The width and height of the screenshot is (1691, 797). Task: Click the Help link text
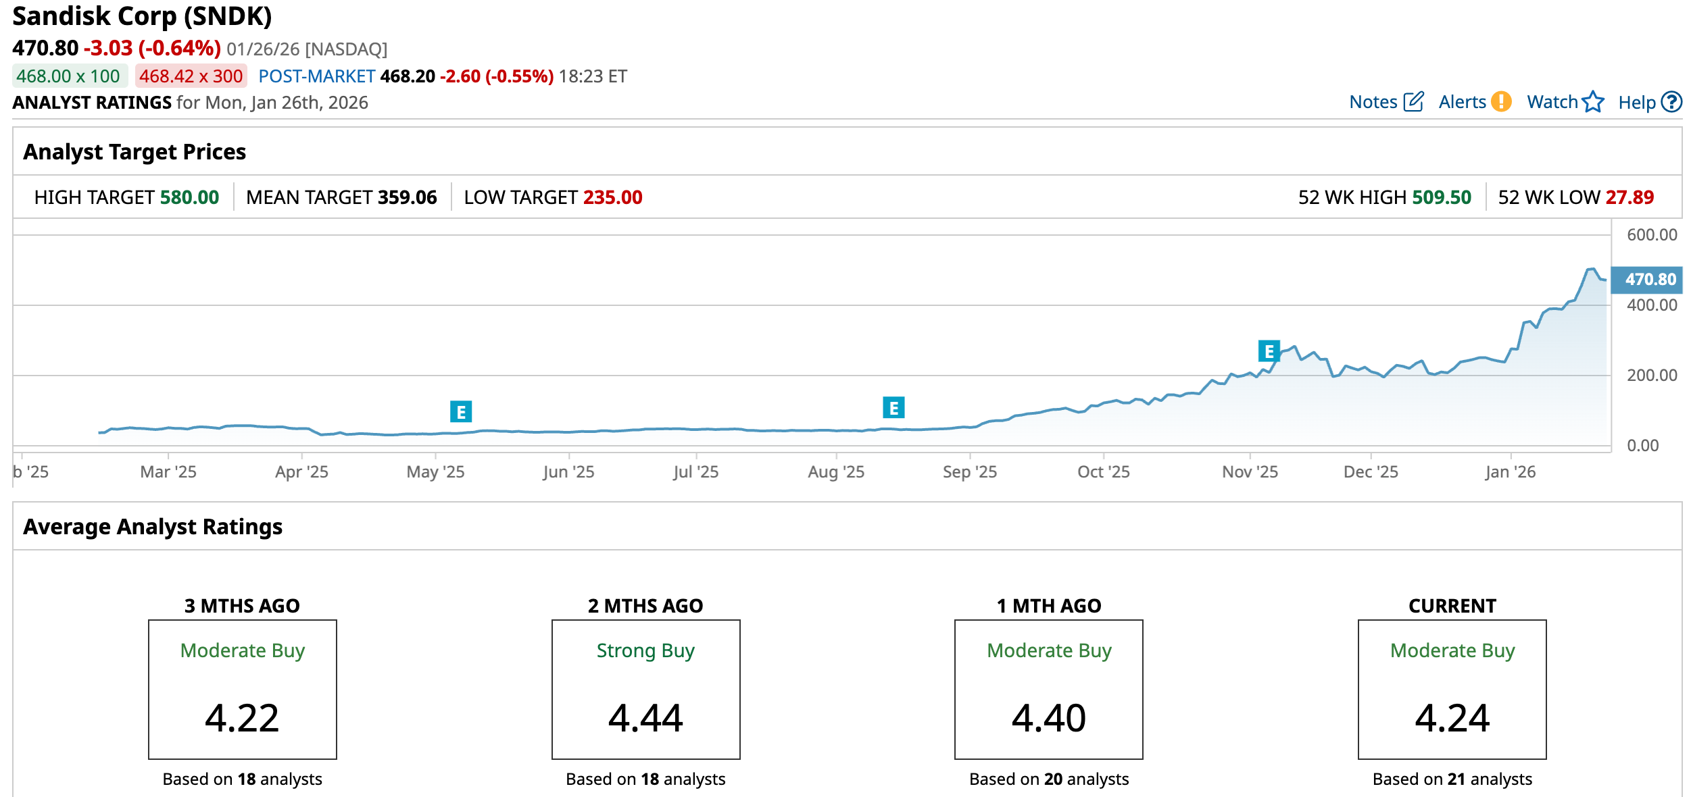[1636, 103]
